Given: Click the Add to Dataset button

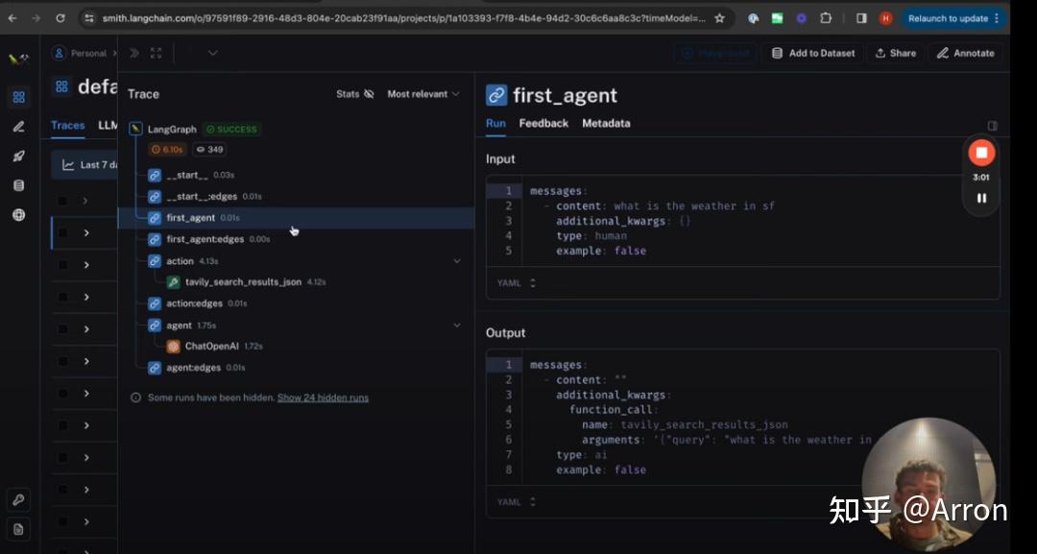Looking at the screenshot, I should [812, 53].
